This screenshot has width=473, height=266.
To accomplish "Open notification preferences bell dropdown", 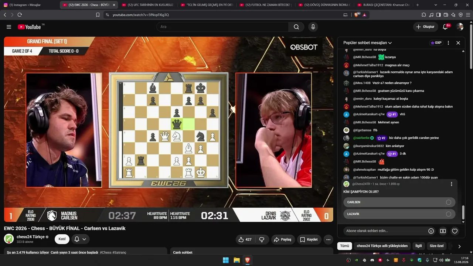I will point(80,239).
